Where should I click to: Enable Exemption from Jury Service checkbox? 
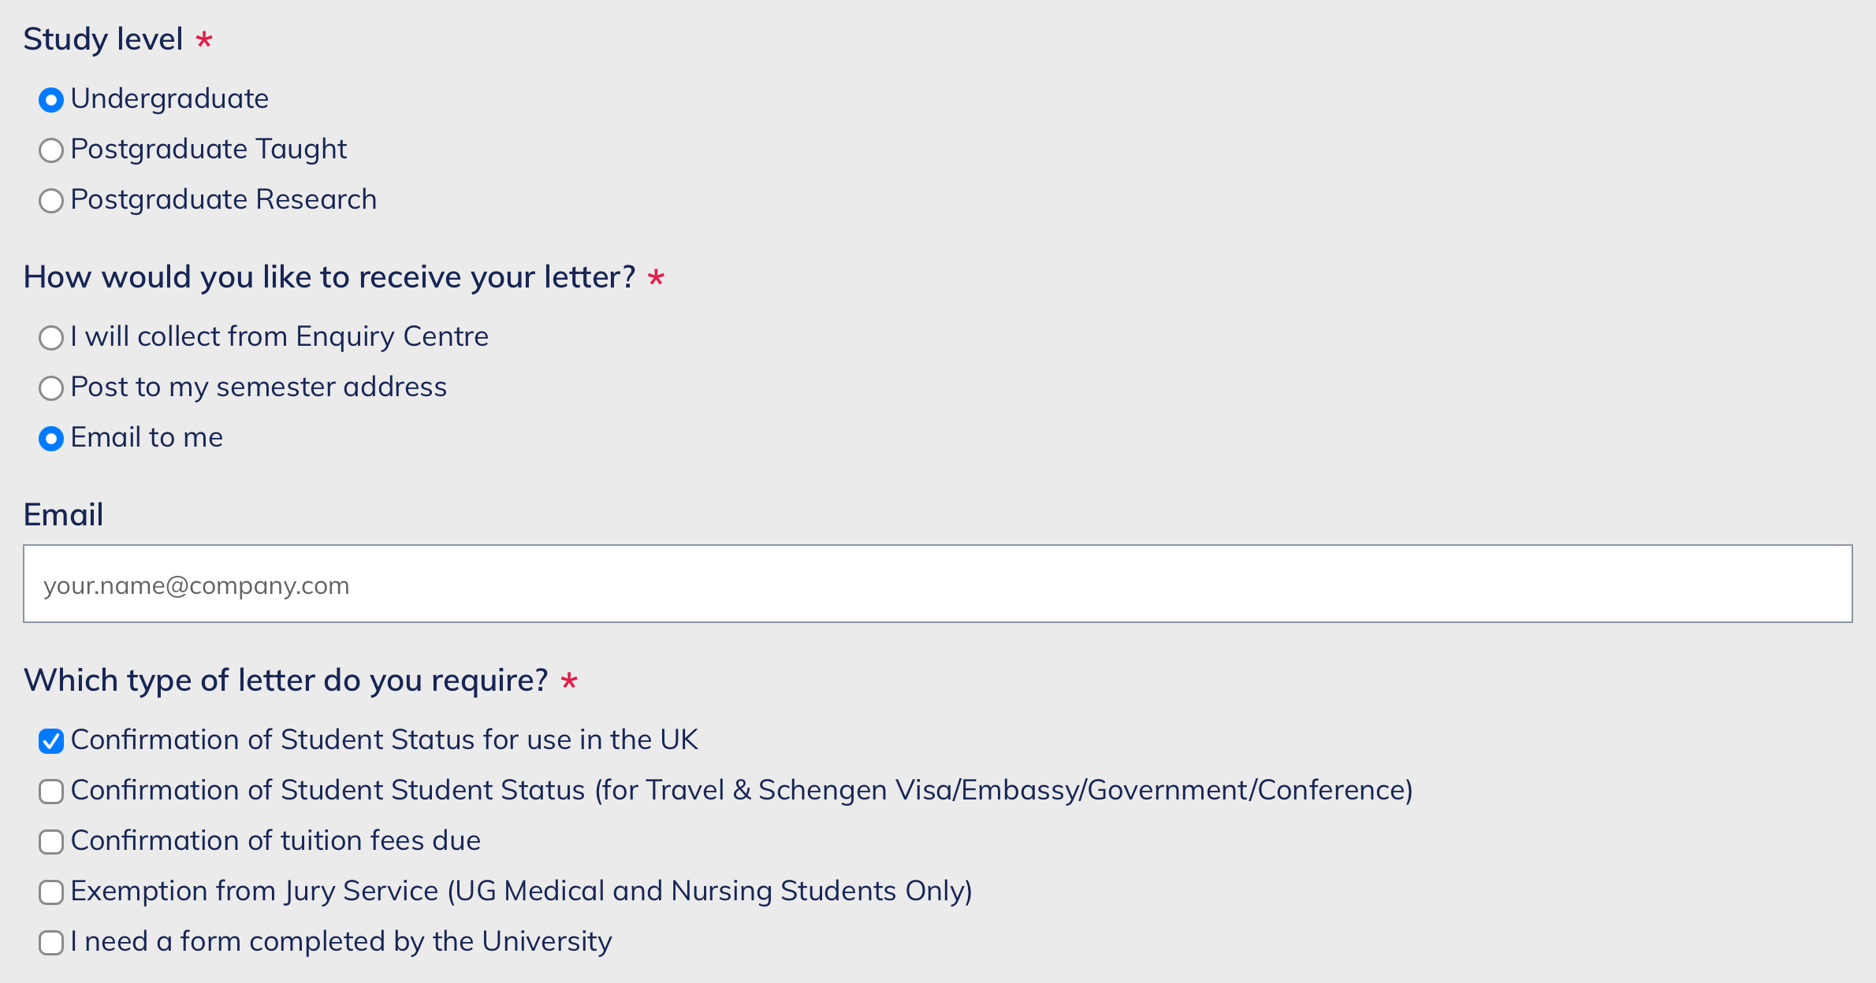[x=51, y=892]
